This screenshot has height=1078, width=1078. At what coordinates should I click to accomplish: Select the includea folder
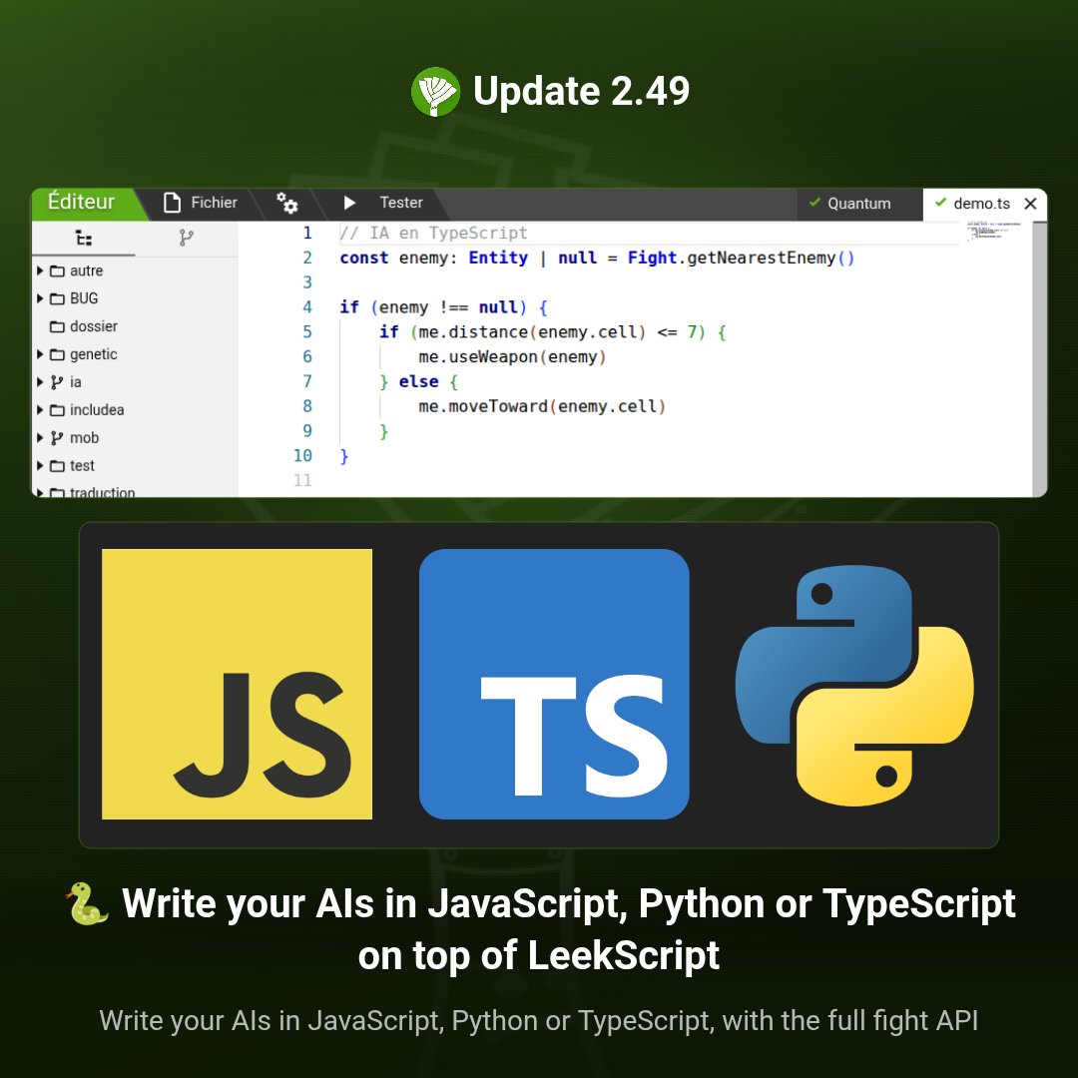135,410
